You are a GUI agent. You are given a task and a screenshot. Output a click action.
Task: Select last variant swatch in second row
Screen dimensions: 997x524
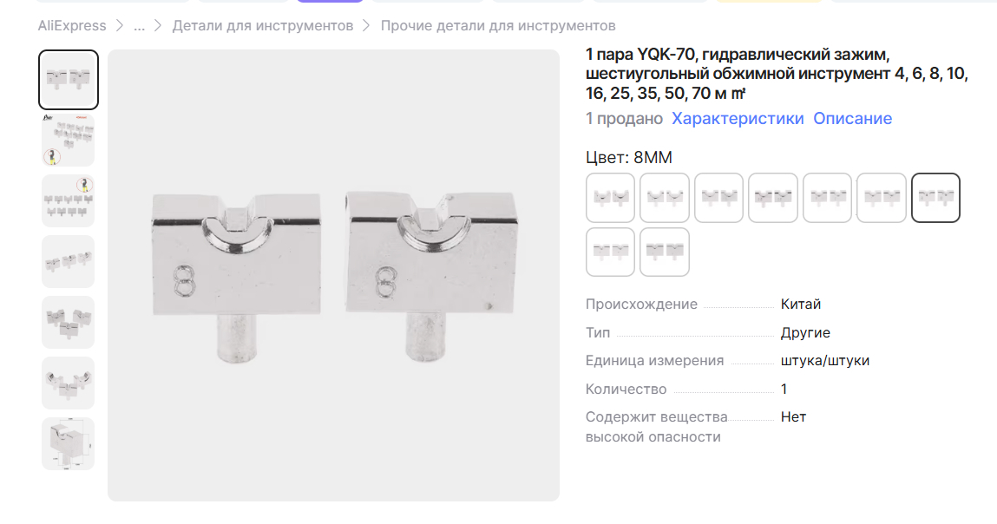pyautogui.click(x=665, y=252)
